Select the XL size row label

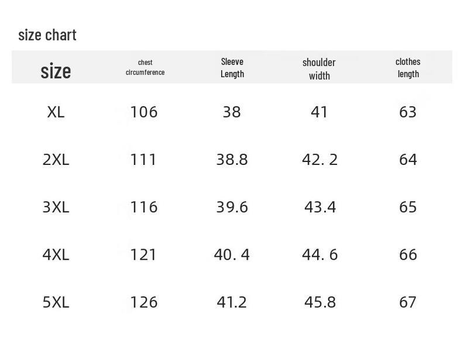(56, 112)
